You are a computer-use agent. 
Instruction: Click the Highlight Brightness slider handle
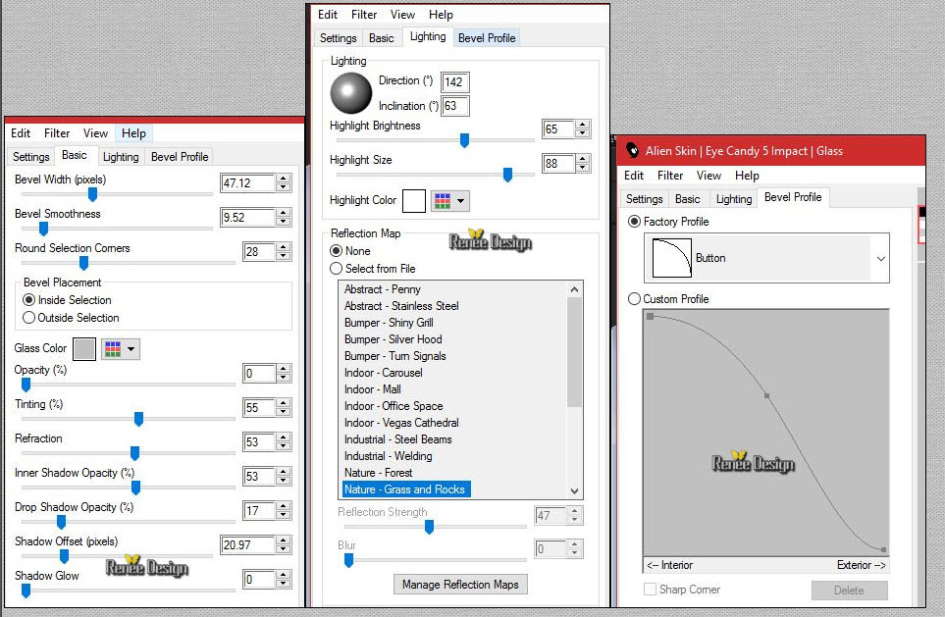[465, 140]
